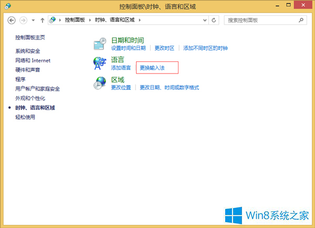The image size is (315, 228).
Task: Open 外观和个性化 category
Action: pyautogui.click(x=30, y=98)
